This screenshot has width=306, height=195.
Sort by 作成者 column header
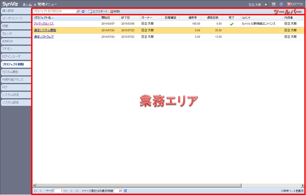click(x=294, y=18)
